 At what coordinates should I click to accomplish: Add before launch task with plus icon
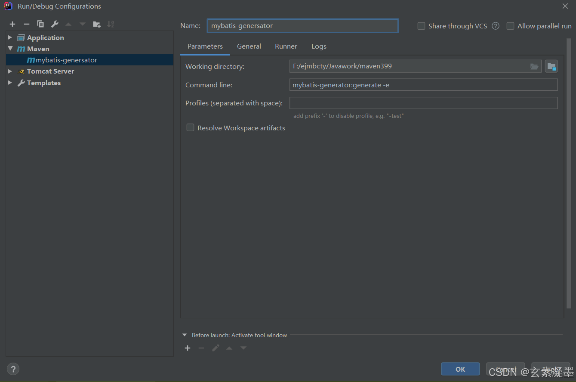pos(188,348)
